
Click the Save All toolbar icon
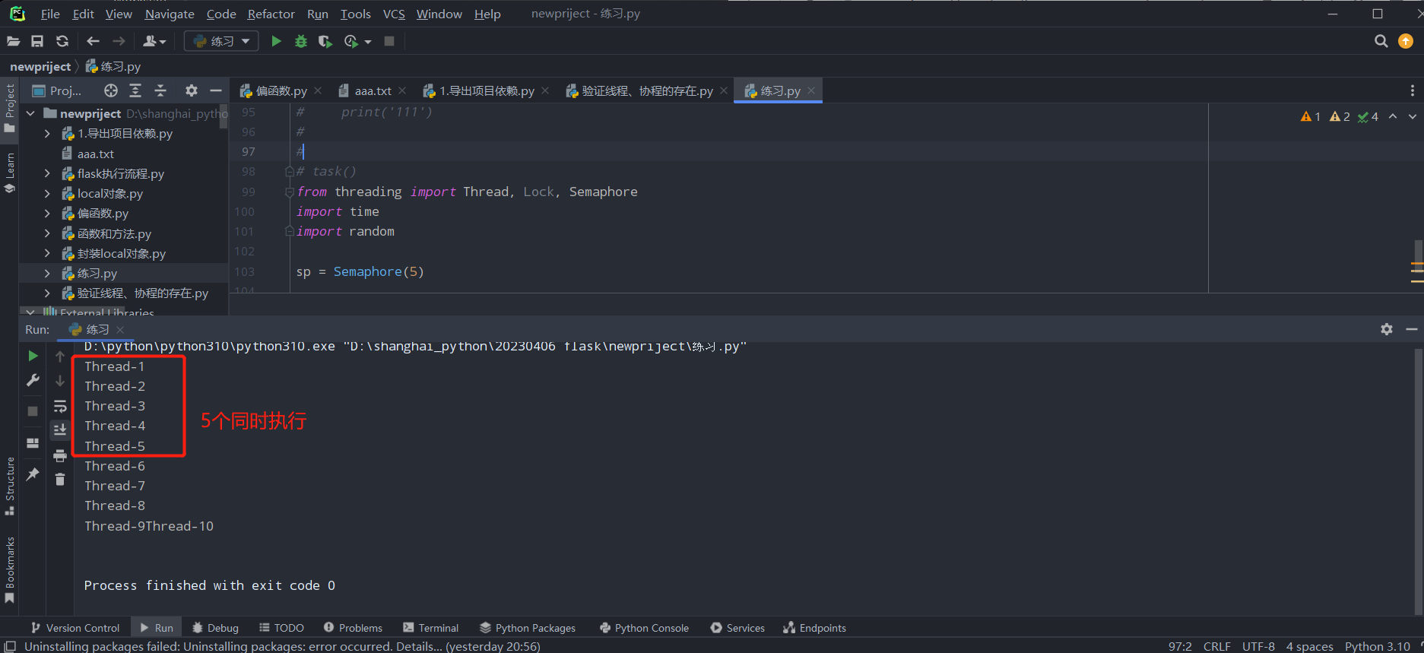pos(37,41)
